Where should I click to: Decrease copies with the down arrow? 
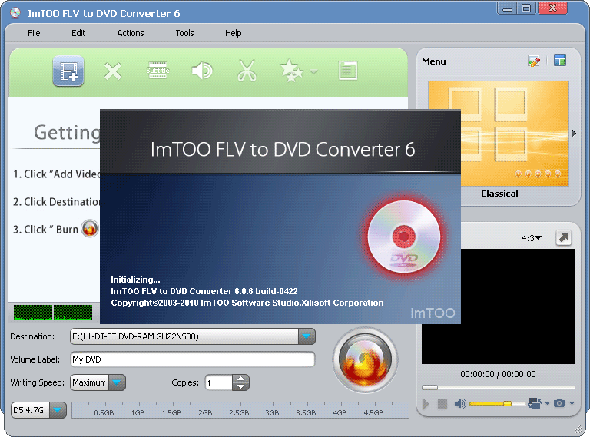(240, 386)
